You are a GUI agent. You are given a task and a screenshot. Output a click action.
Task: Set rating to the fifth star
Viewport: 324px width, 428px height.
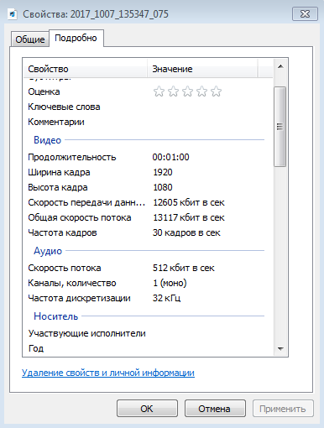[x=217, y=91]
